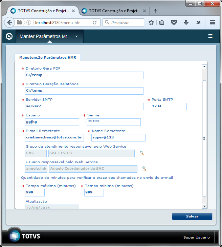This screenshot has height=247, width=222.
Task: Search Usuario responsavel with magnifier icon
Action: 144,169
